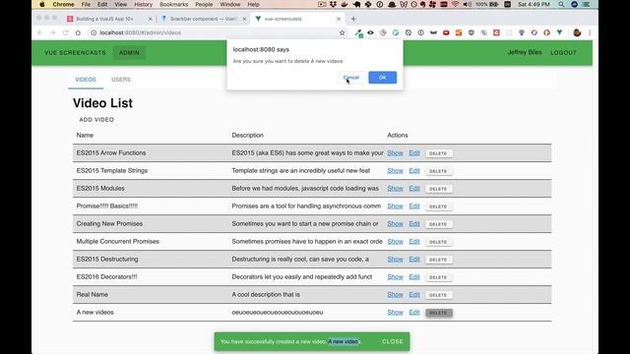Show the ES2015 Template Strings video
Viewport: 630px width, 354px height.
pos(395,170)
